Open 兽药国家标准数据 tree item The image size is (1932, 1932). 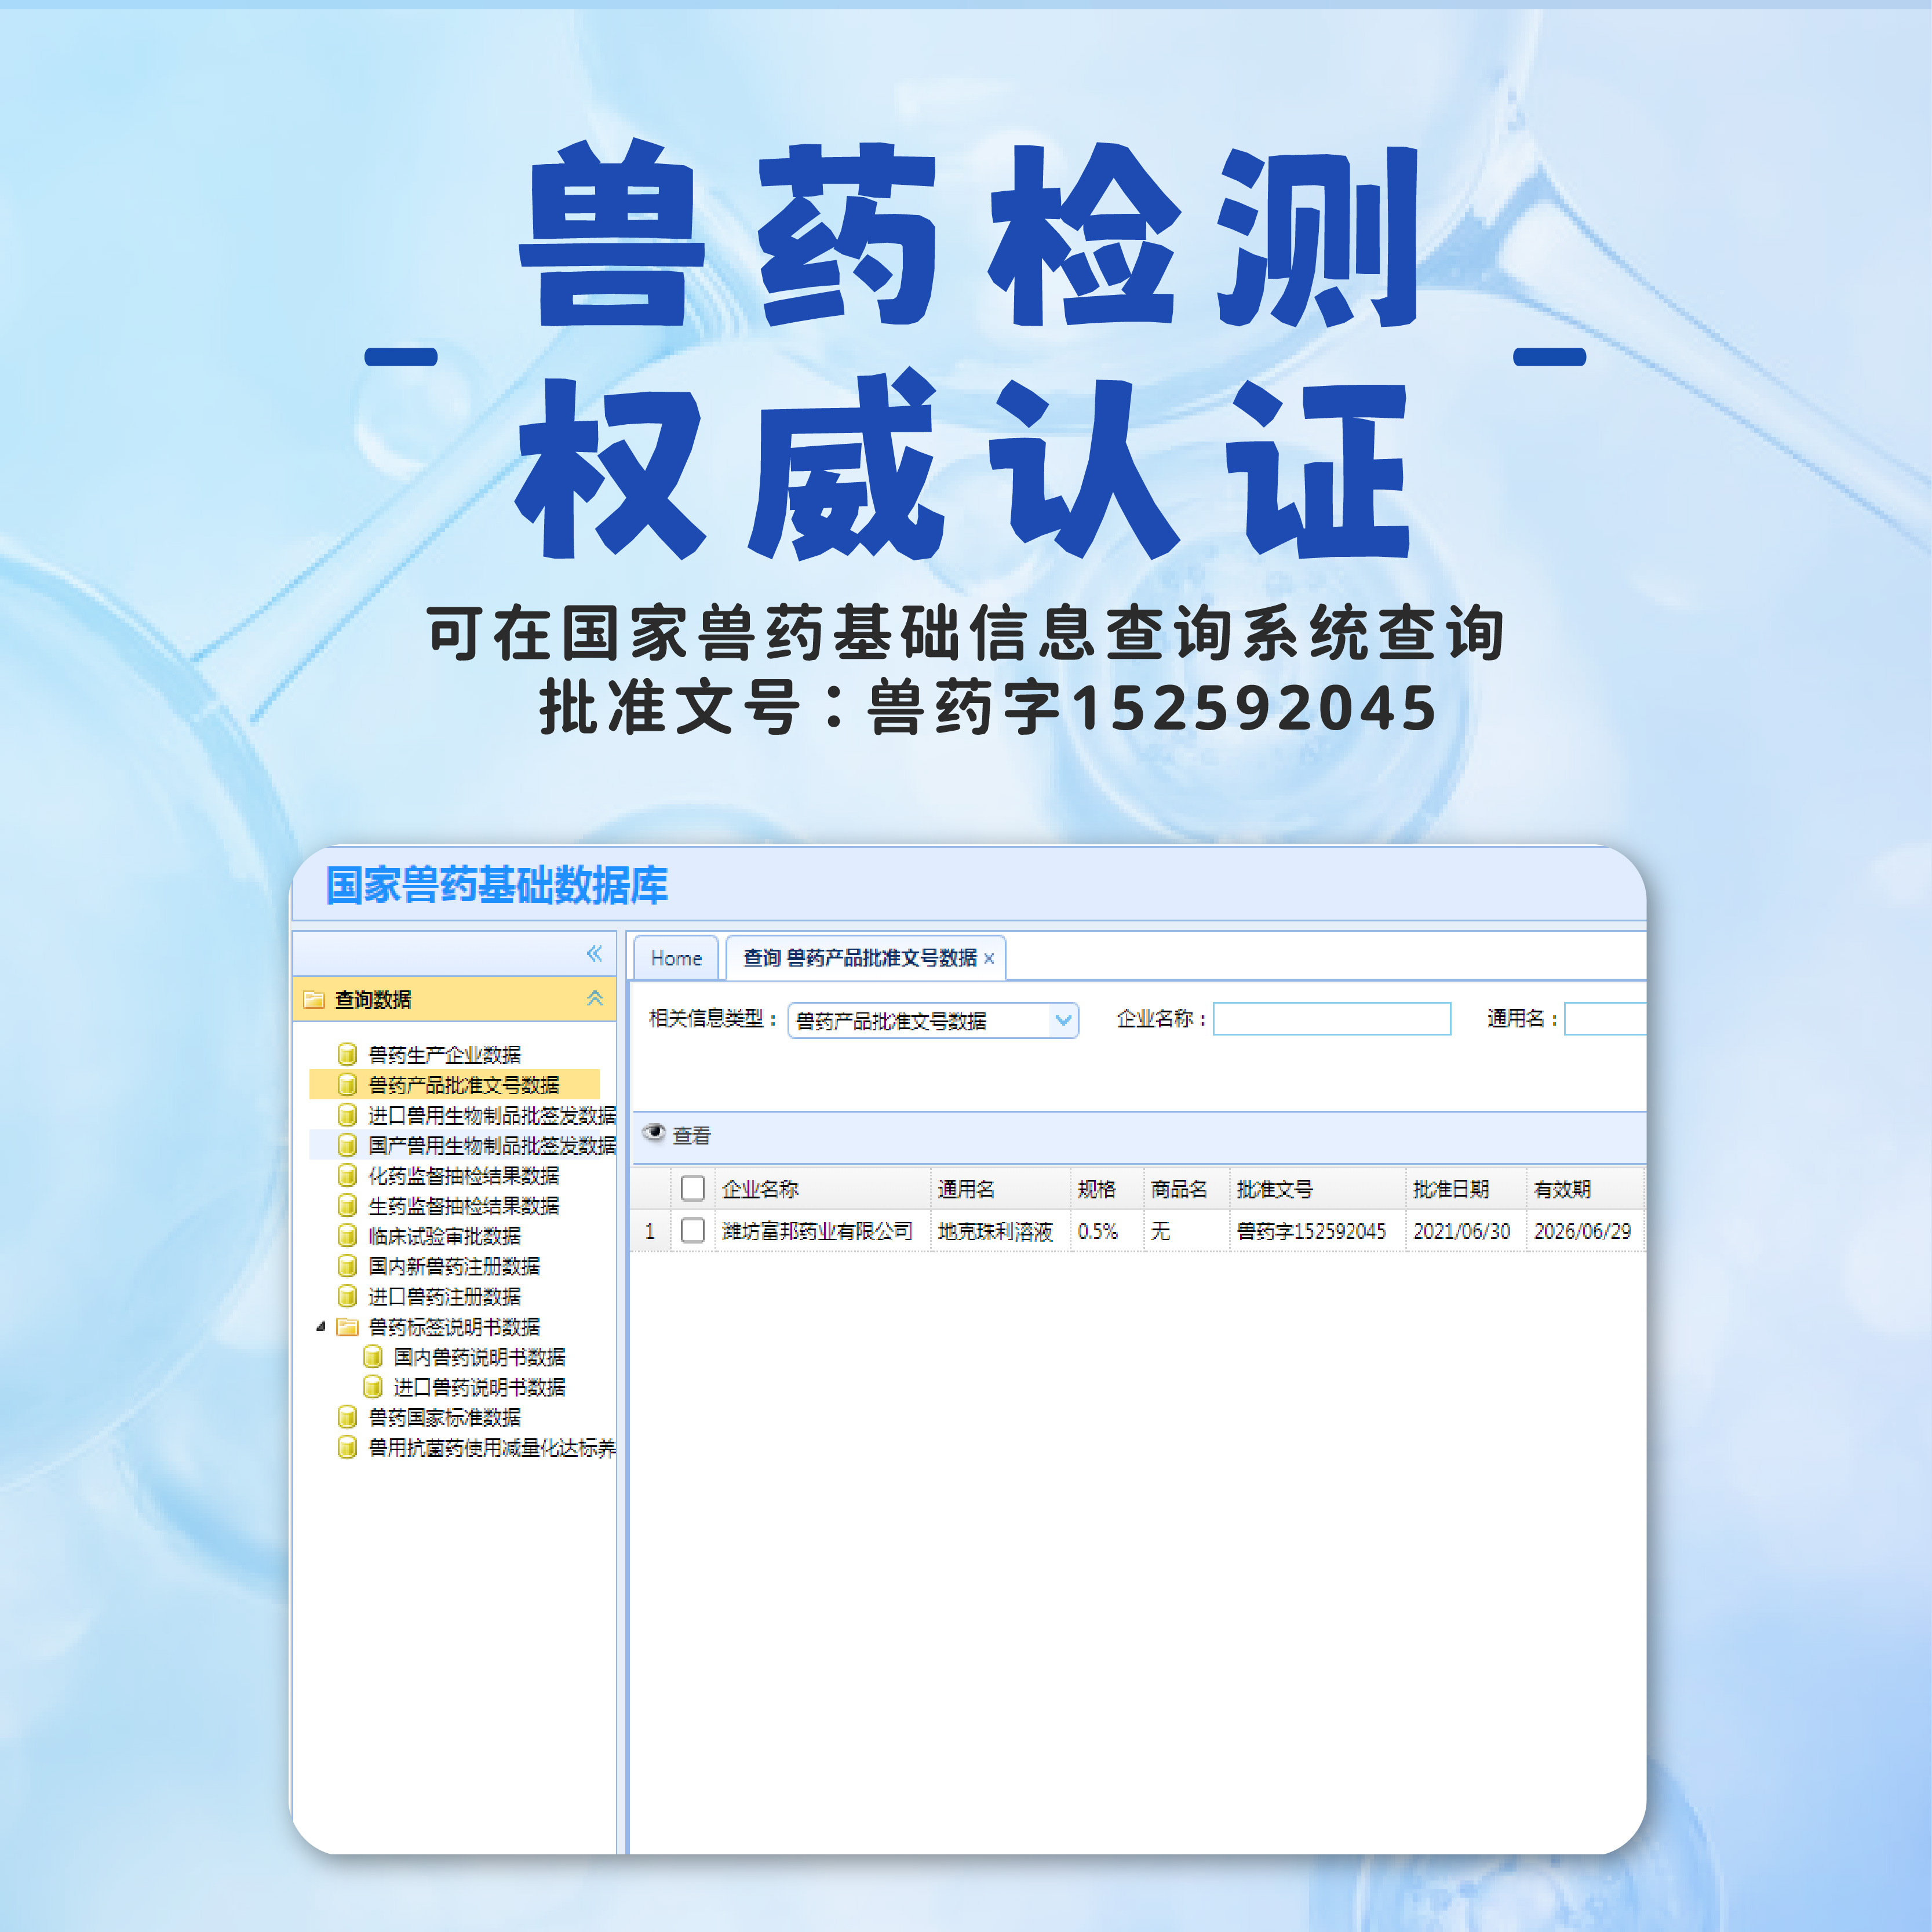pos(444,1417)
